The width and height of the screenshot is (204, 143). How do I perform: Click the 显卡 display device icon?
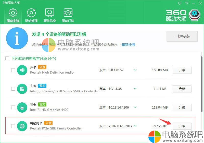point(22,108)
